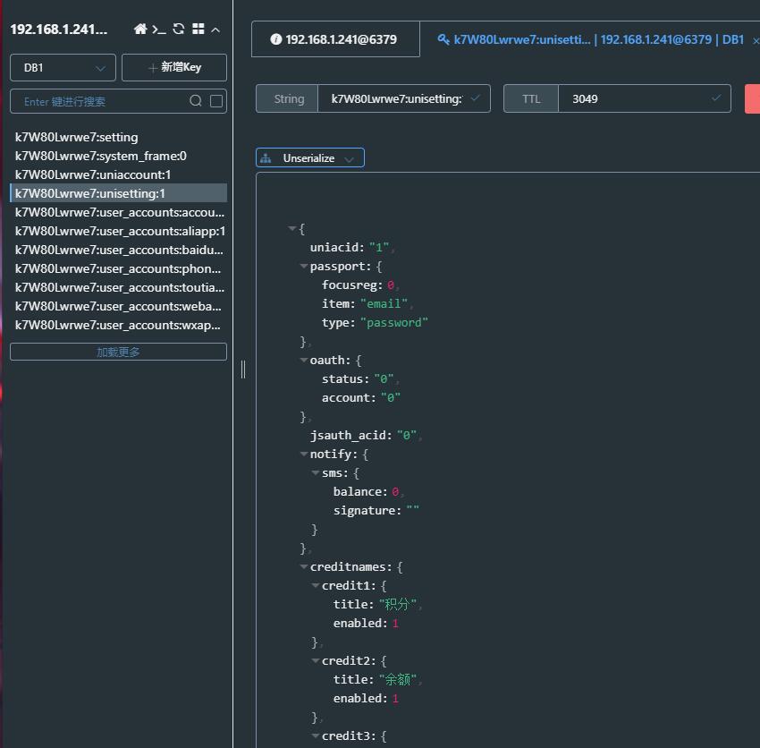Screen dimensions: 760x748
Task: Collapse the connection with the up chevron
Action: point(215,30)
